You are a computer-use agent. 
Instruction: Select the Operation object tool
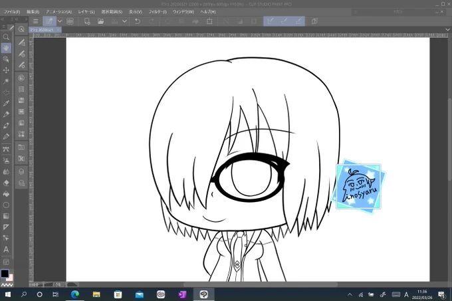point(6,59)
